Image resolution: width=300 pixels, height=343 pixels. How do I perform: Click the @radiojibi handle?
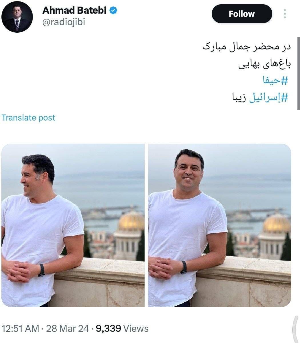(x=63, y=22)
